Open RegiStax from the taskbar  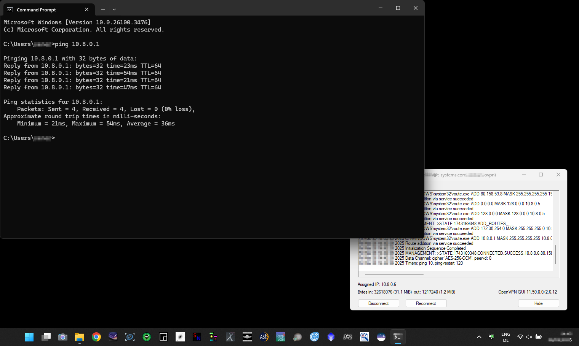pyautogui.click(x=281, y=337)
